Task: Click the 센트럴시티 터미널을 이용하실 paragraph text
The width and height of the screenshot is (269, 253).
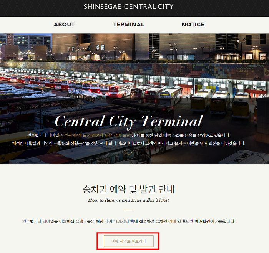Action: tap(128, 222)
